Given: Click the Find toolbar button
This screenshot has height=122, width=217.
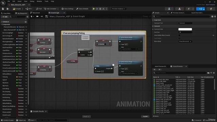Looking at the screenshot, I should click(39, 9).
